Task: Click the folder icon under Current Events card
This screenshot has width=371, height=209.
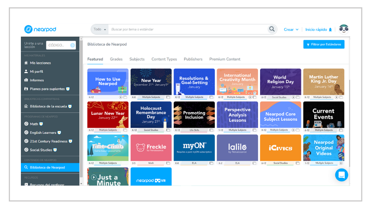Action: coord(341,130)
